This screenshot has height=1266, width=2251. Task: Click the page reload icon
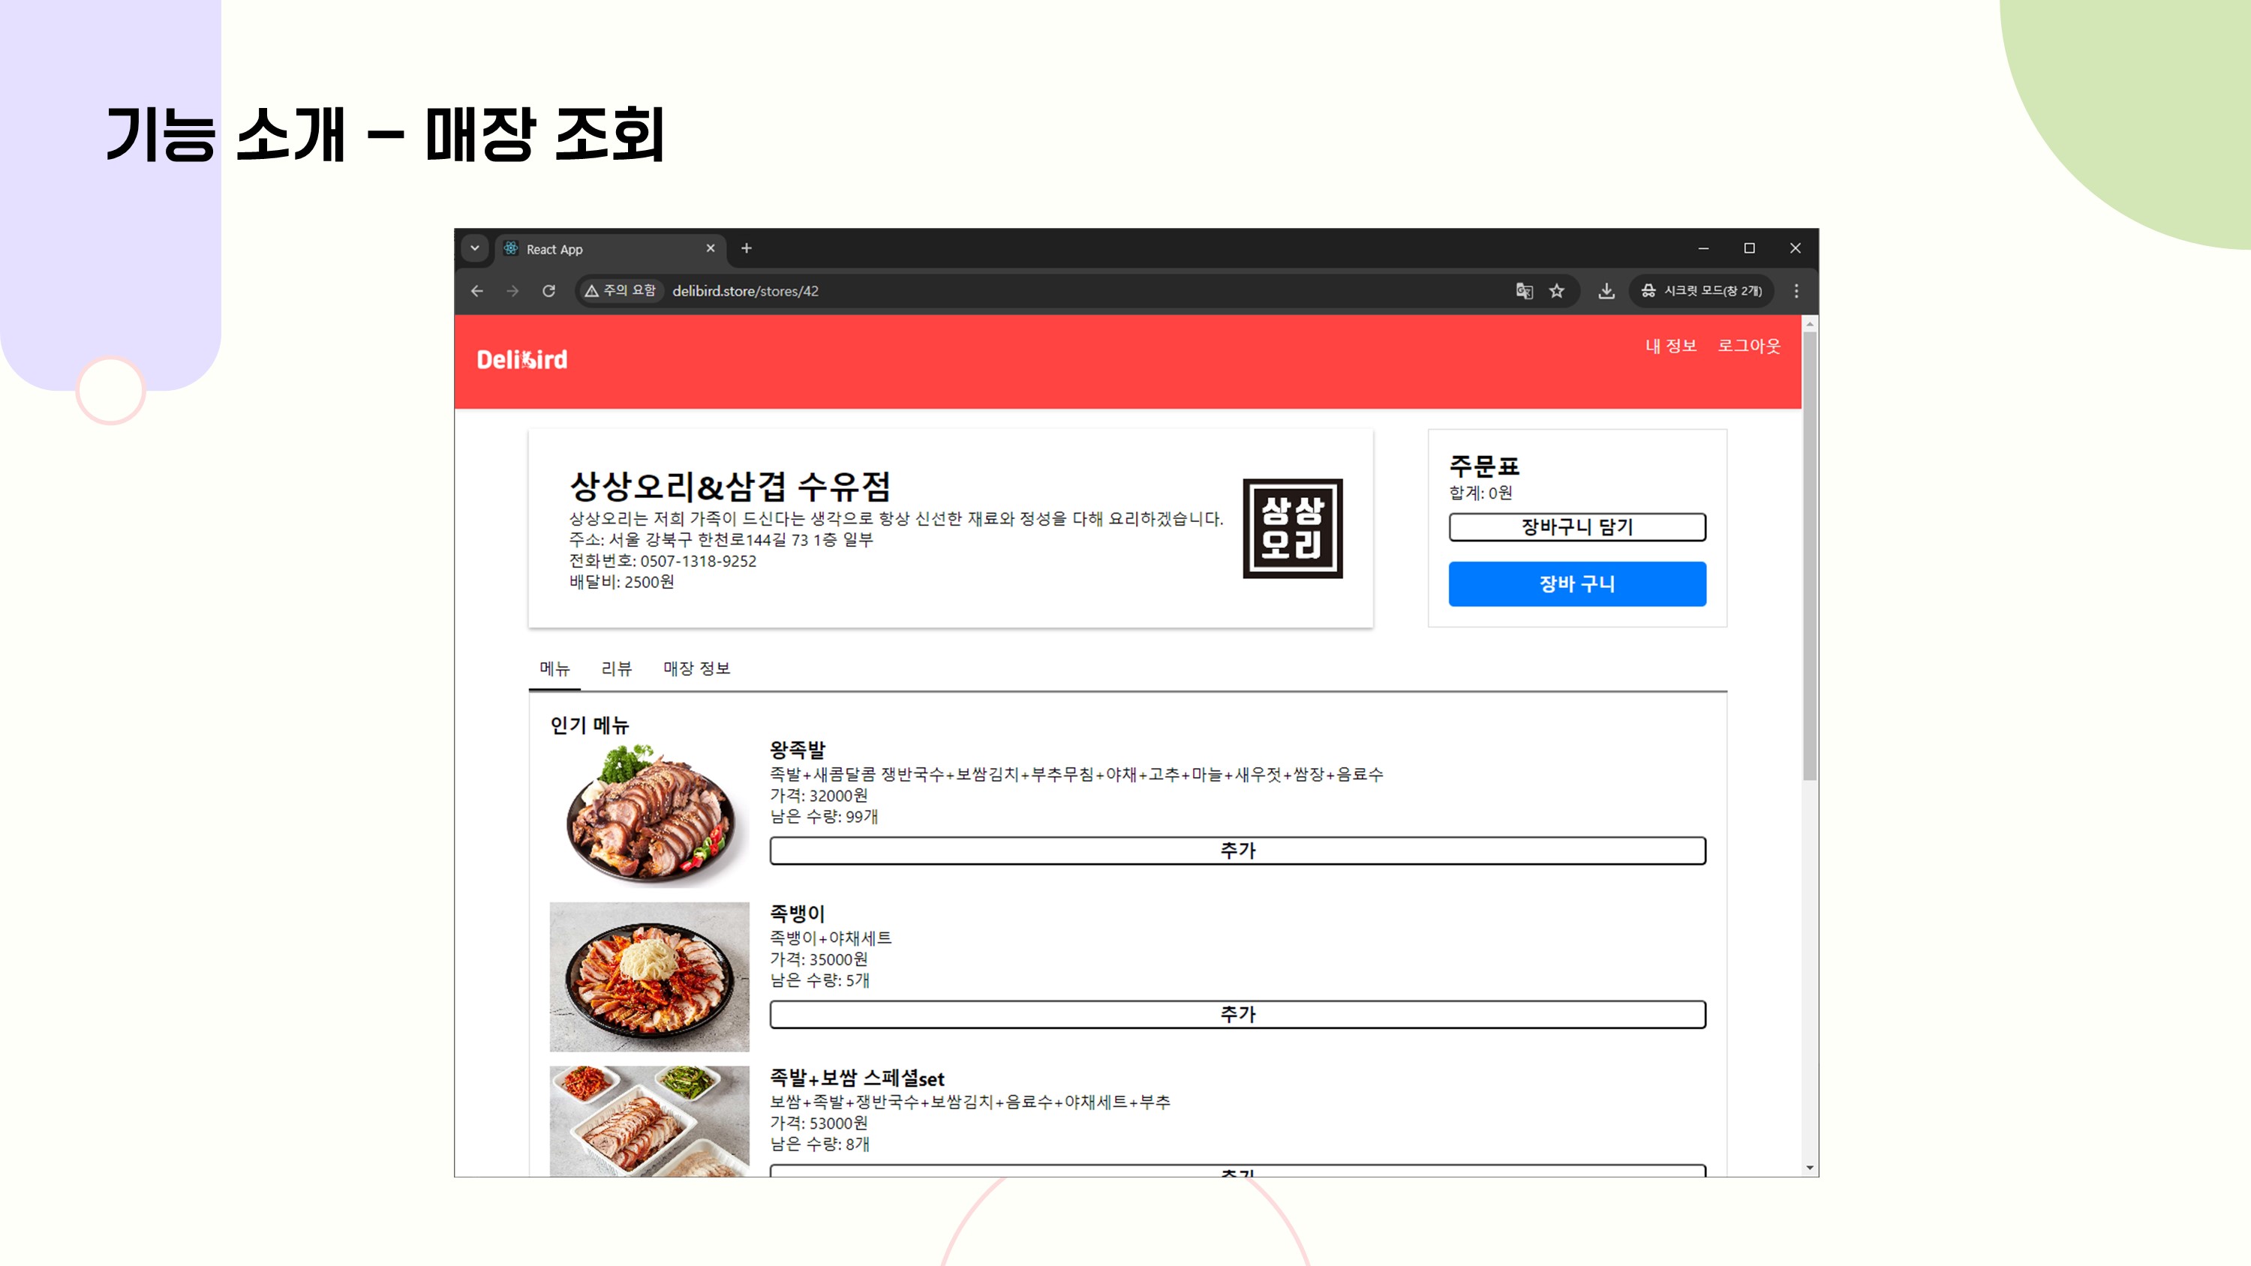(548, 291)
